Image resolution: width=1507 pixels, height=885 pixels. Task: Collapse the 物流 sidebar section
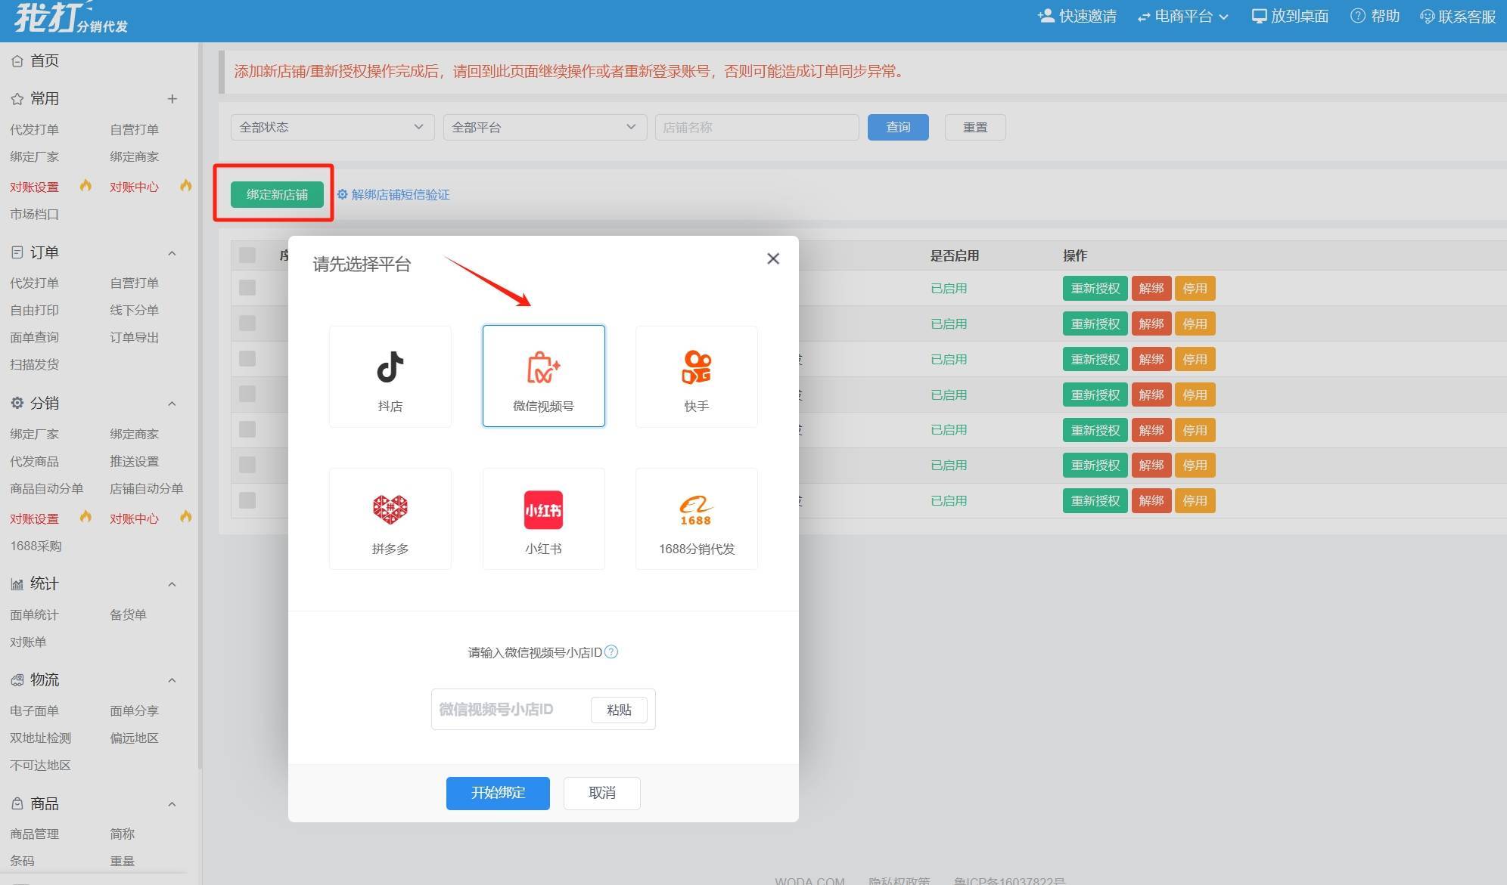click(x=172, y=680)
